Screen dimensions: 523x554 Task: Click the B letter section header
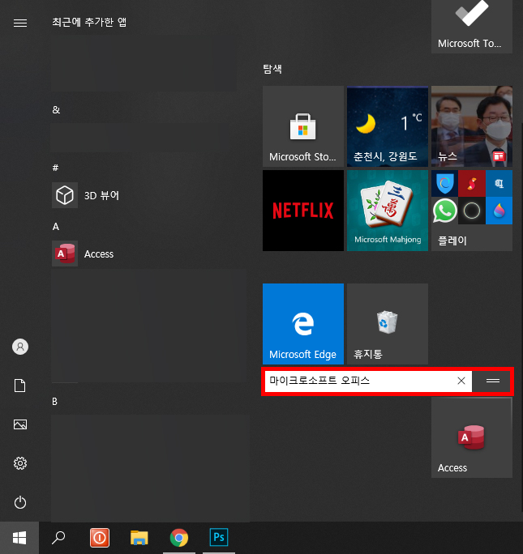click(x=55, y=402)
